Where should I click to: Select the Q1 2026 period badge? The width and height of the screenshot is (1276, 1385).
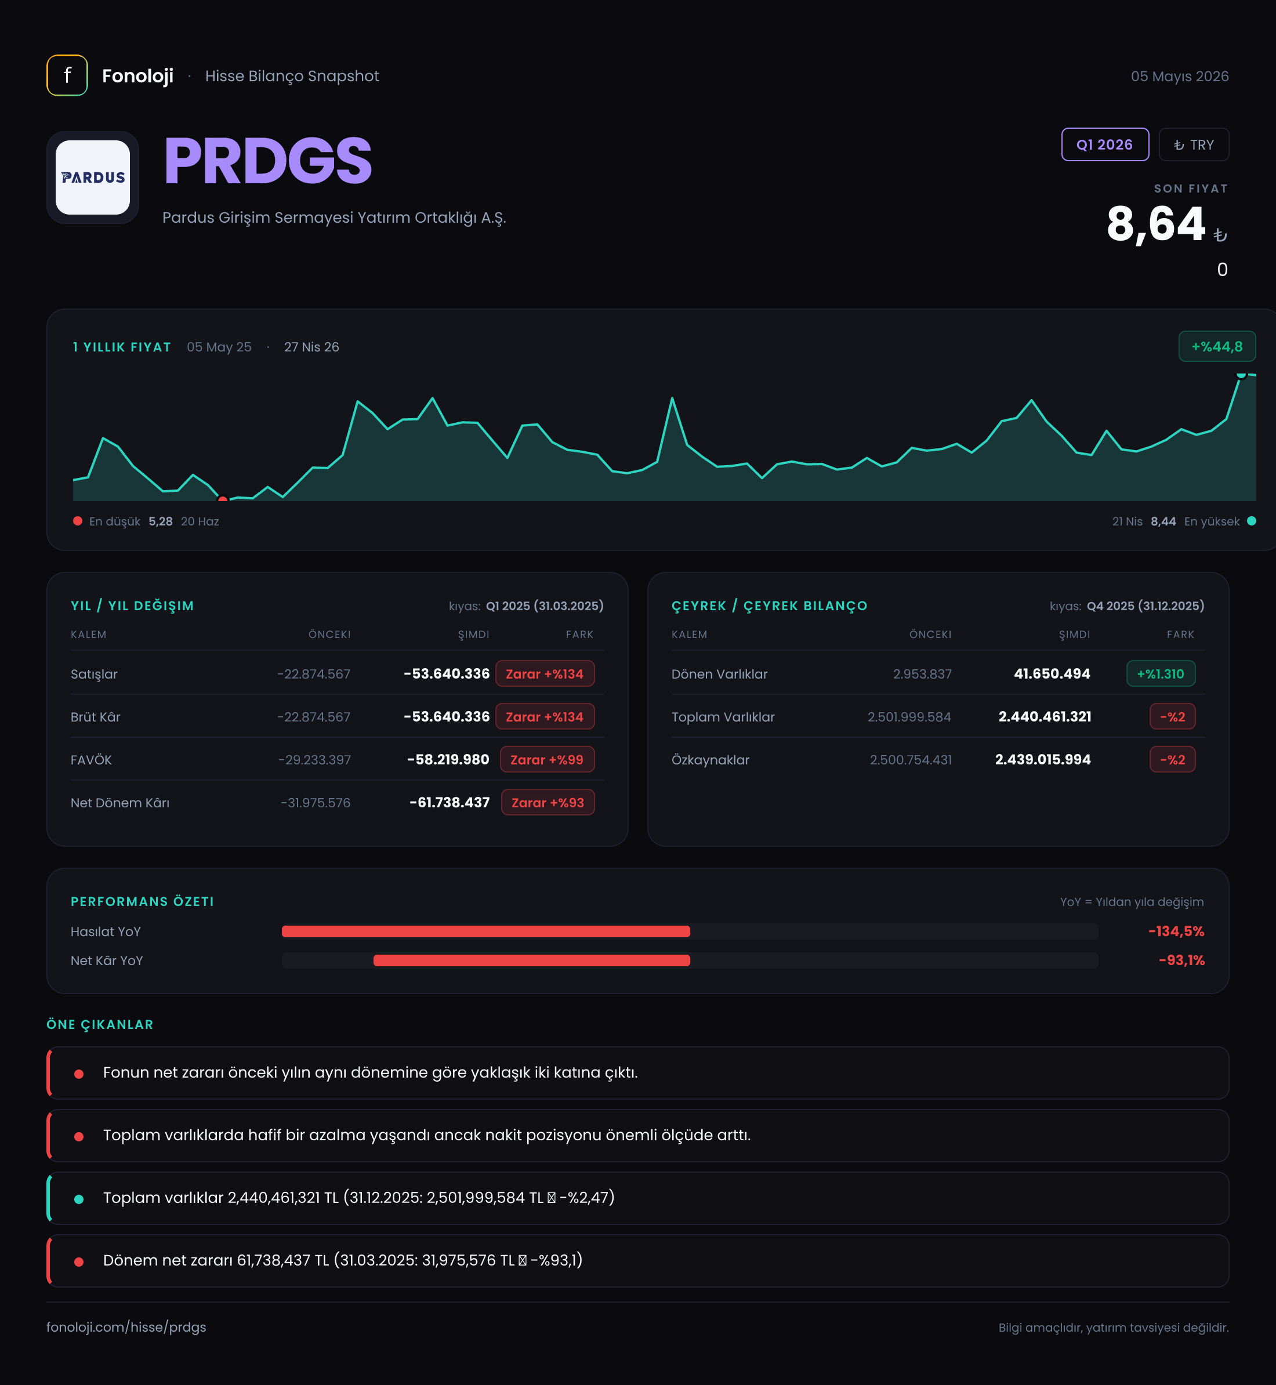(x=1105, y=144)
